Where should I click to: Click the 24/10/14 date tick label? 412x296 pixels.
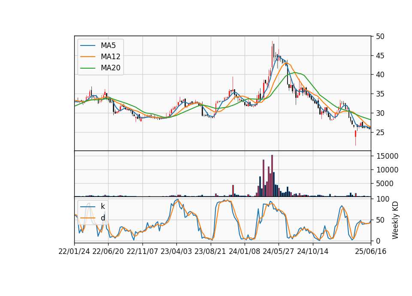[x=313, y=251]
